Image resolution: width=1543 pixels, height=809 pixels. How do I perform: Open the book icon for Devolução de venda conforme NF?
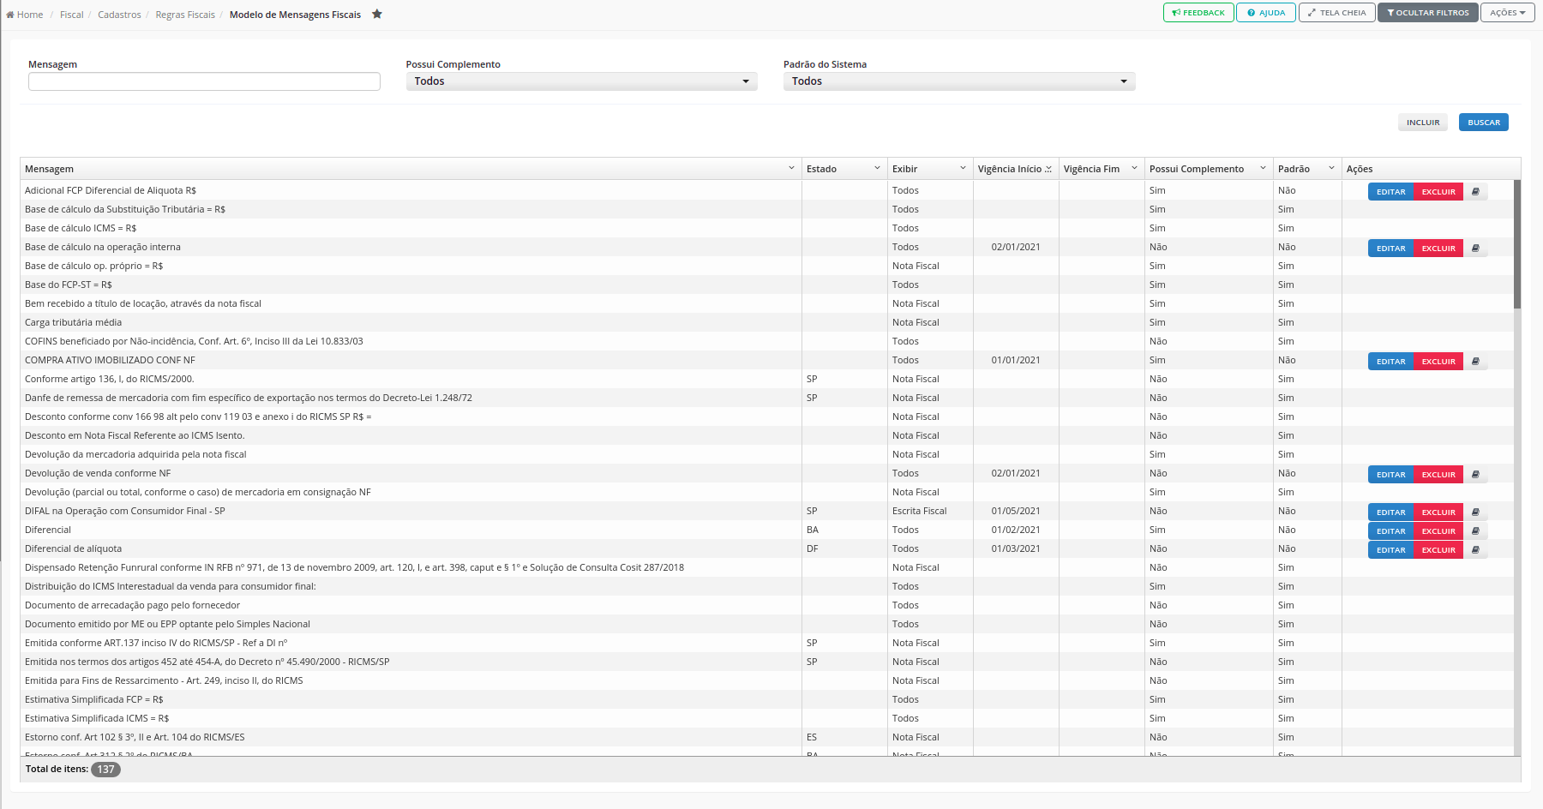coord(1475,475)
